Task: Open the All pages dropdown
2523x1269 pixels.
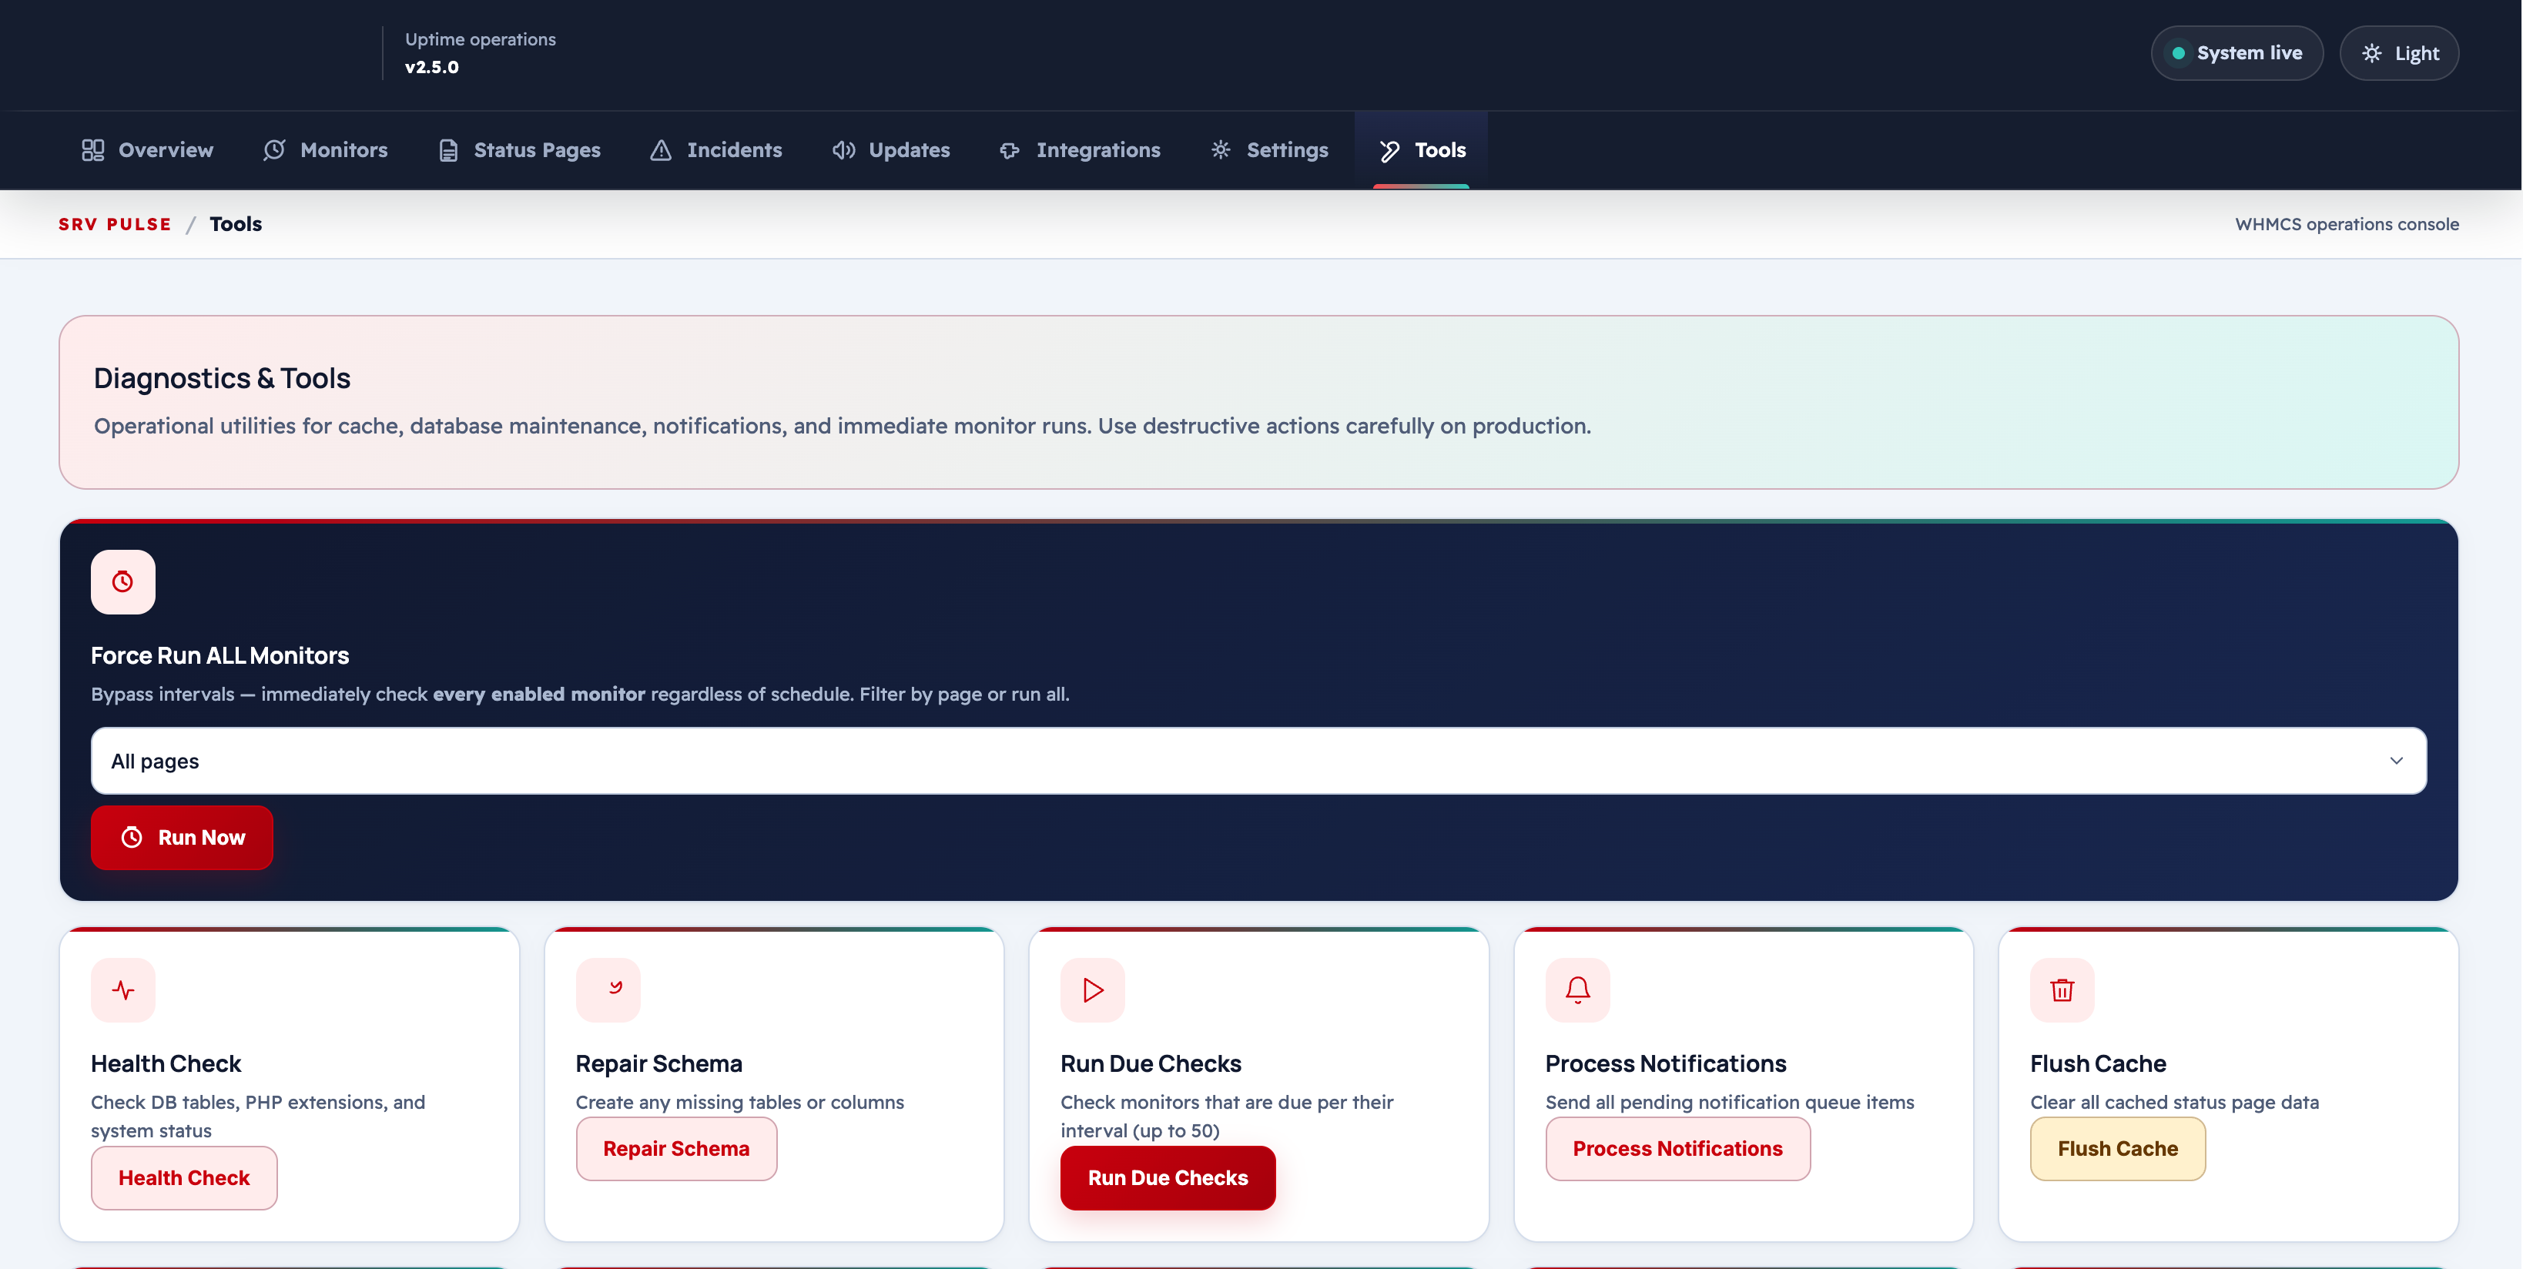Action: point(1258,761)
